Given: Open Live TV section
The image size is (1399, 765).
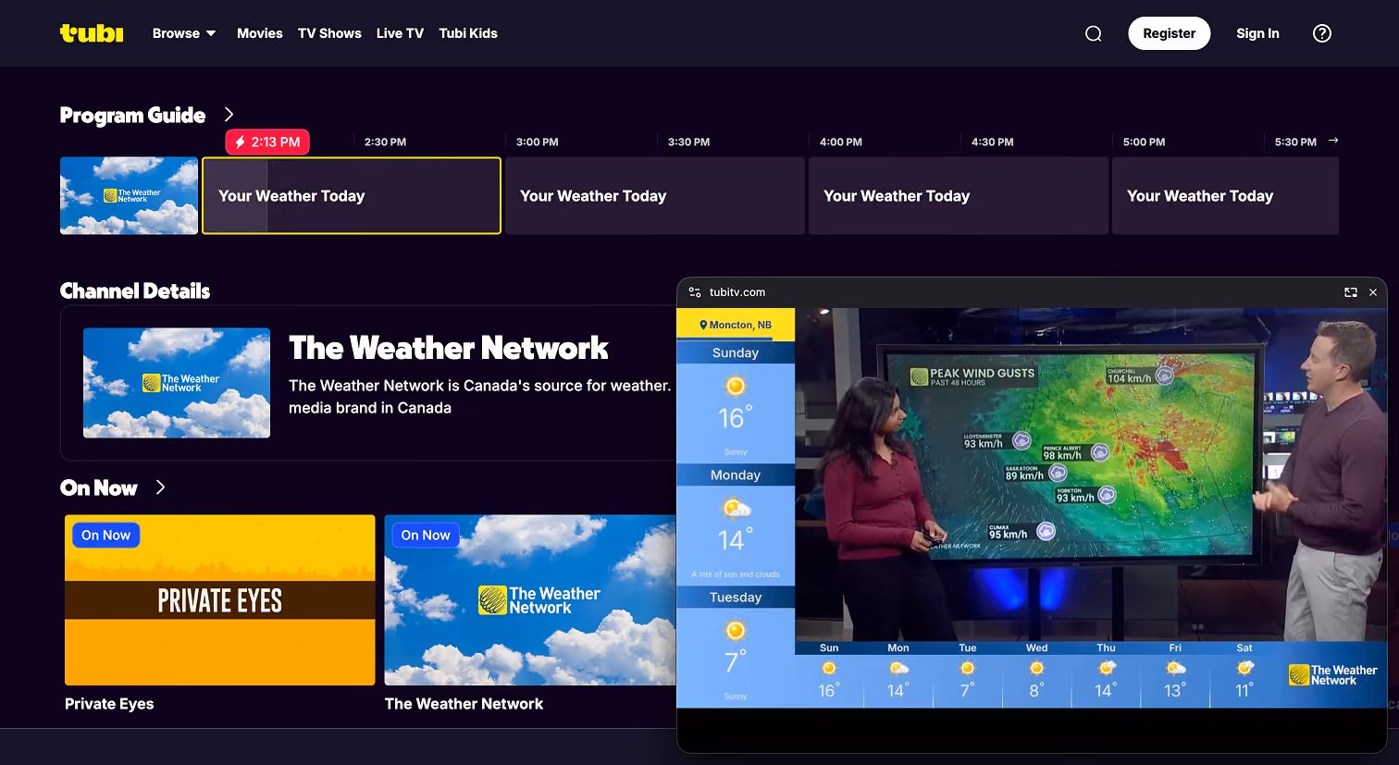Looking at the screenshot, I should (x=400, y=33).
